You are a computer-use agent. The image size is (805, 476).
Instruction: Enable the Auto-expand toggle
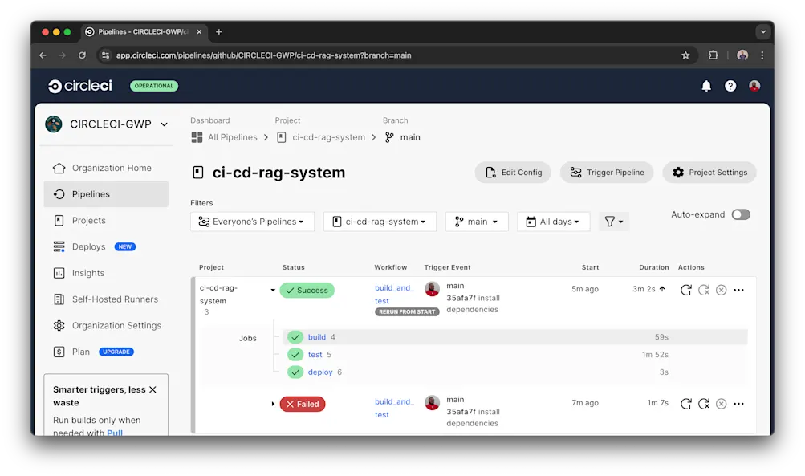(x=740, y=214)
